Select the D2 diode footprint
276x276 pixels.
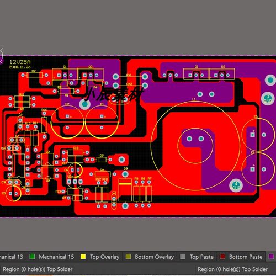tap(222, 74)
